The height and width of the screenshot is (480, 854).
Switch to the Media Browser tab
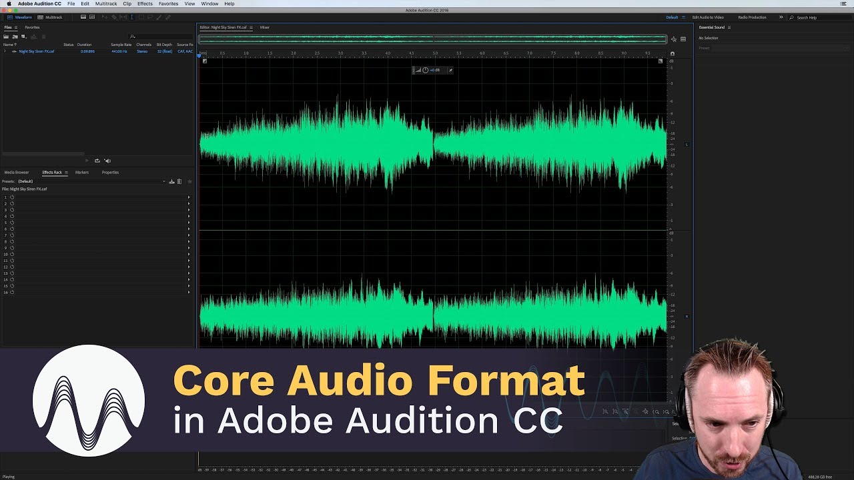point(17,172)
